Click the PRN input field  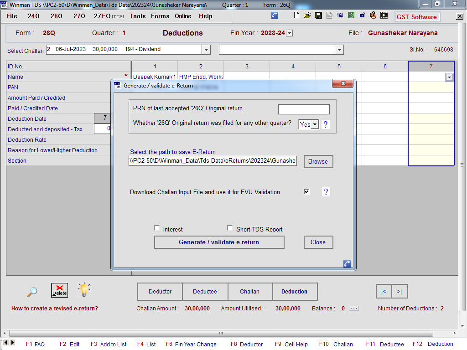(x=304, y=109)
